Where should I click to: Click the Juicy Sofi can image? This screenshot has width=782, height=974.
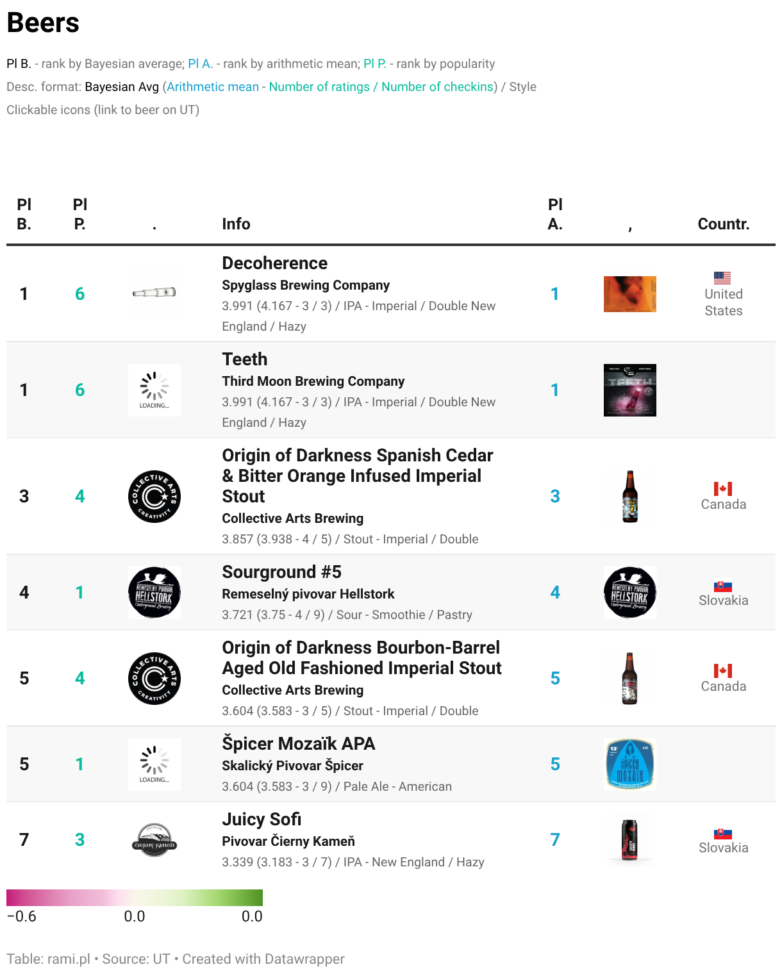(x=630, y=840)
